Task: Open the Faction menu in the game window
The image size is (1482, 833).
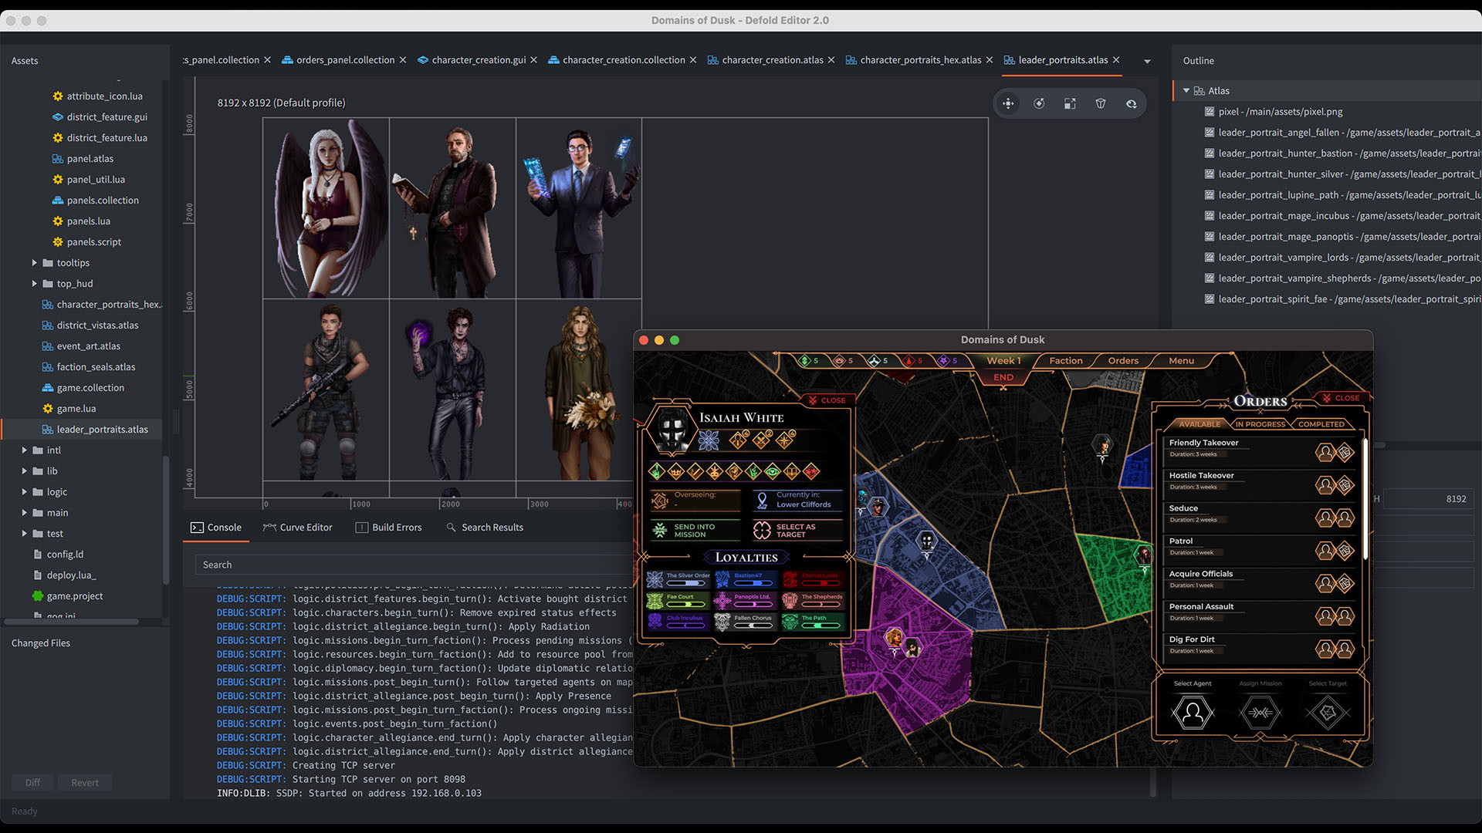Action: point(1064,360)
